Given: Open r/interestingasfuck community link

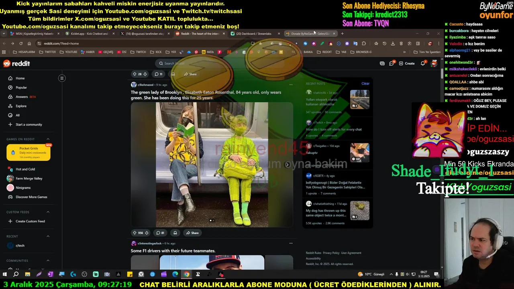Looking at the screenshot, I should 146,243.
